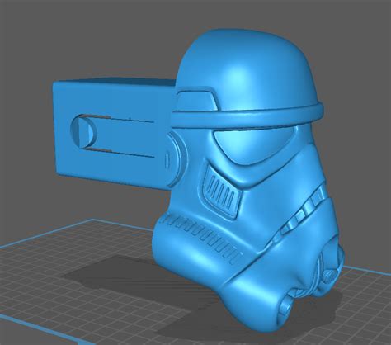Viewport: 391px width, 345px height.
Task: Select the blue stormtrooper helmet model
Action: tap(249, 179)
